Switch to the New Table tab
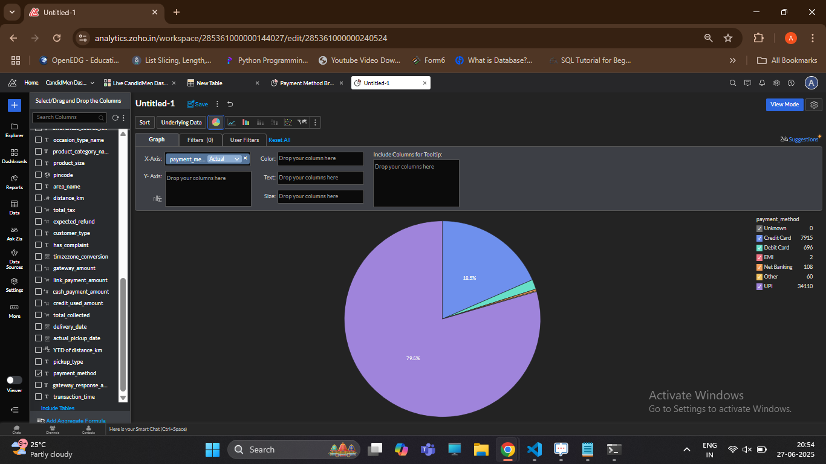The height and width of the screenshot is (464, 826). [x=209, y=83]
